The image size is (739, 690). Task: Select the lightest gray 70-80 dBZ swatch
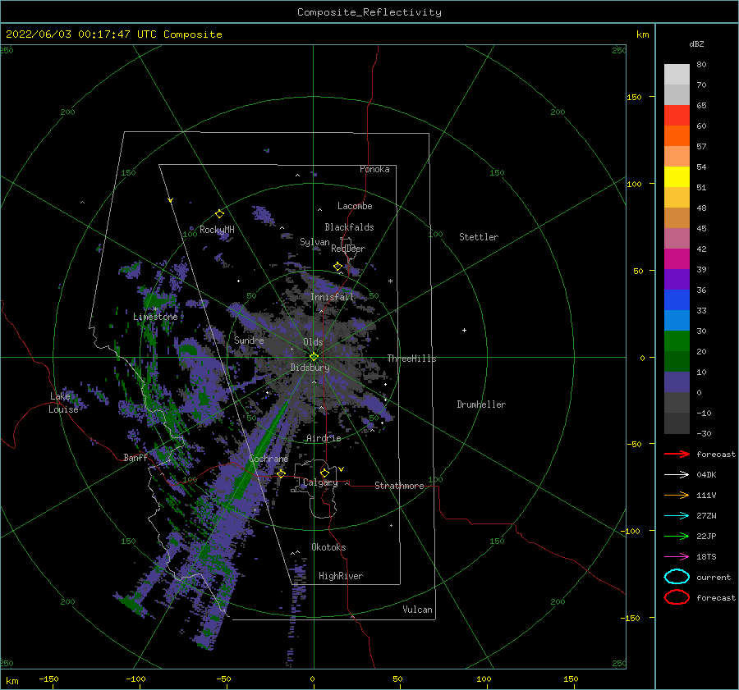[x=677, y=75]
